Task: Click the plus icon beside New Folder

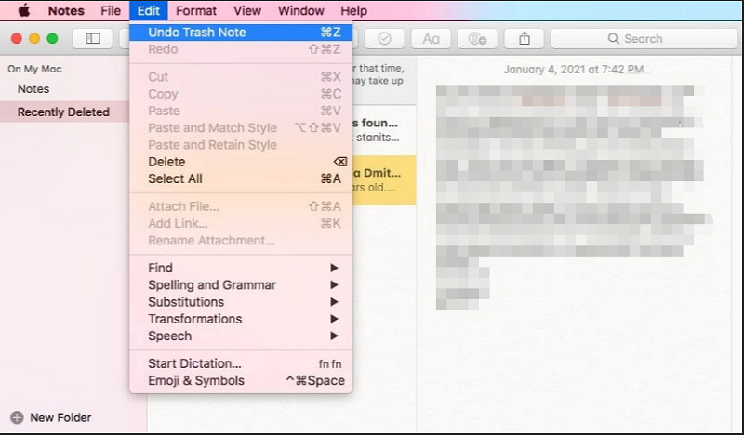Action: click(x=17, y=417)
